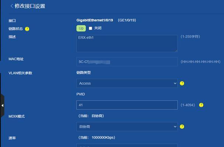Viewport: 224px width, 147px height.
Task: Go back using the arrow beside 修改接口设置
Action: pyautogui.click(x=11, y=6)
